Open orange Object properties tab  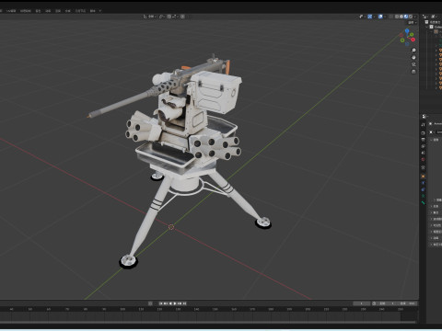pyautogui.click(x=423, y=177)
